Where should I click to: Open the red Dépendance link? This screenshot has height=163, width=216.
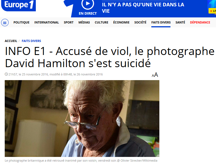[200, 22]
